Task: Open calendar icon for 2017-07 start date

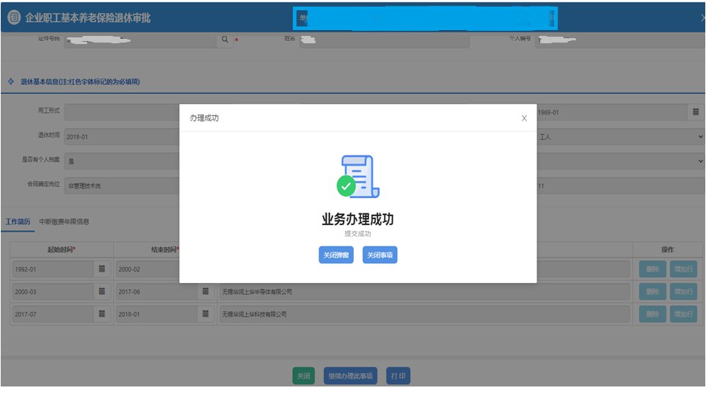Action: click(102, 315)
